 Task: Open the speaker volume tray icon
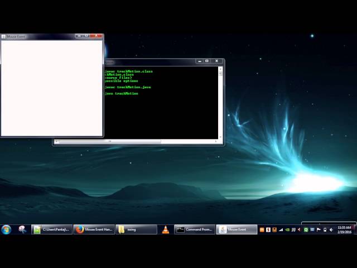tap(331, 229)
